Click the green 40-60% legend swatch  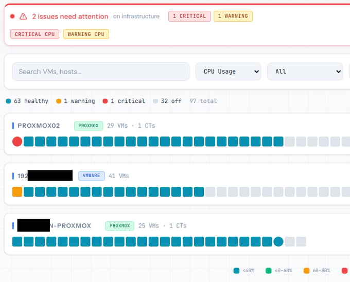click(x=269, y=271)
